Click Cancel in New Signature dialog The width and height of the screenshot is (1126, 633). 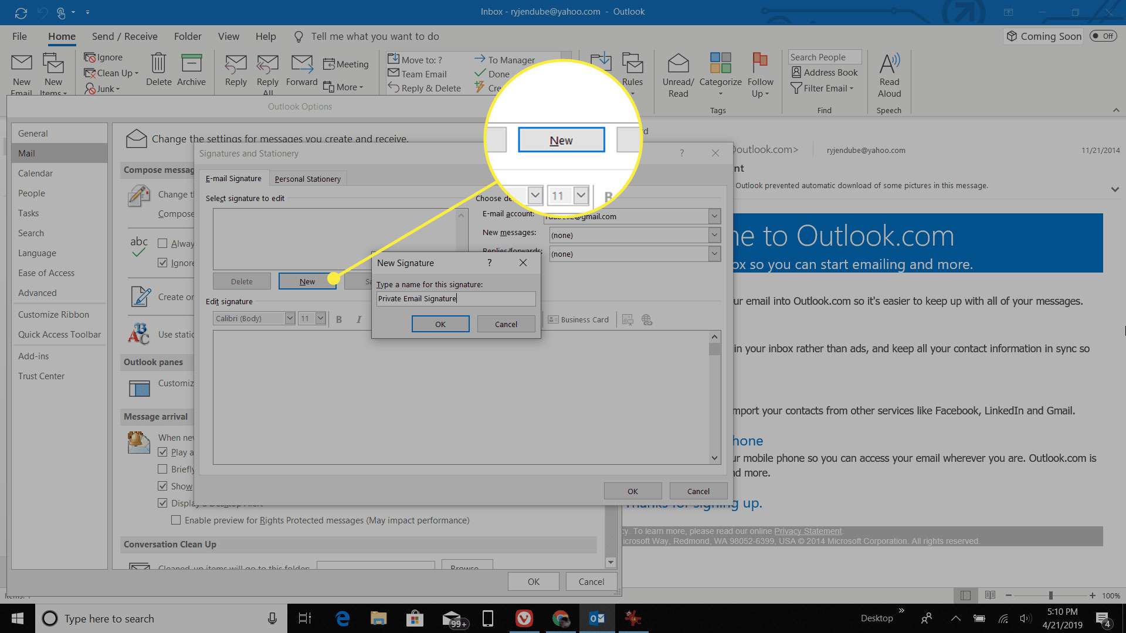(x=506, y=324)
